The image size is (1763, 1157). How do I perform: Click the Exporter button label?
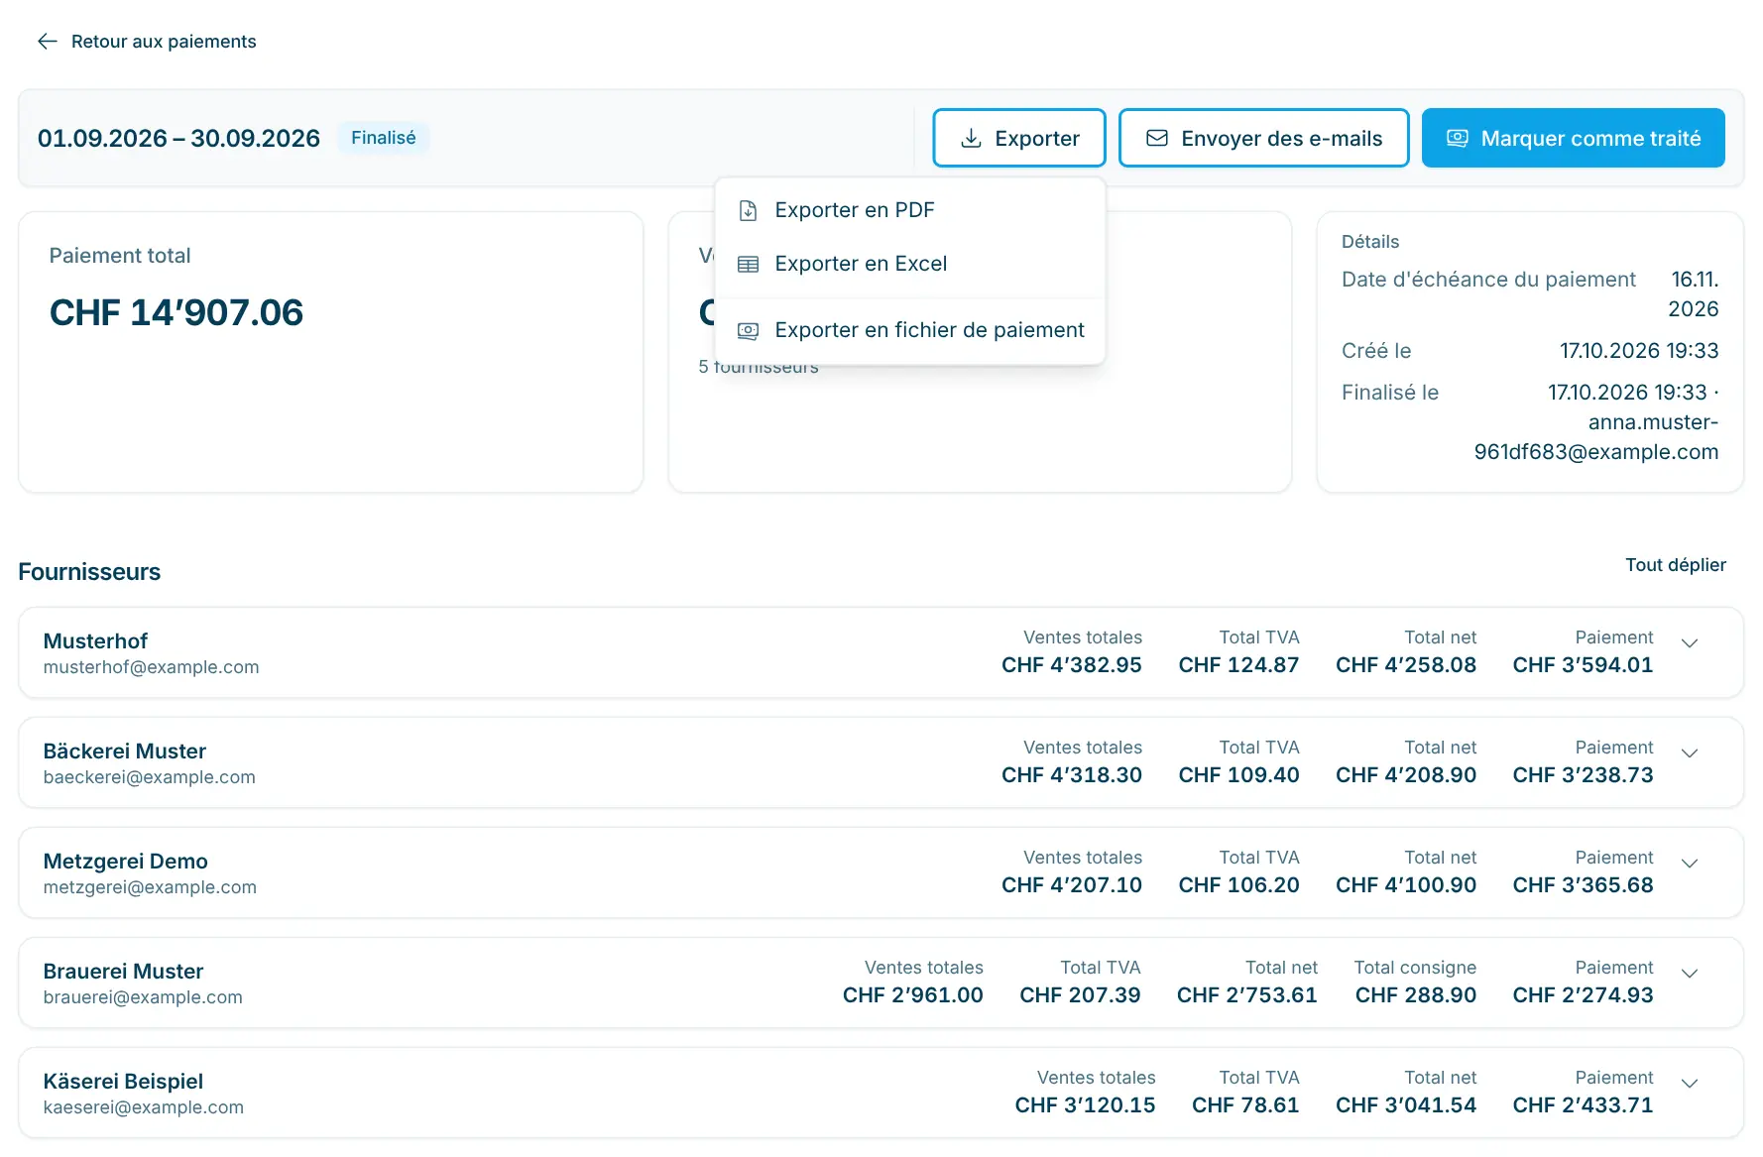point(1037,138)
